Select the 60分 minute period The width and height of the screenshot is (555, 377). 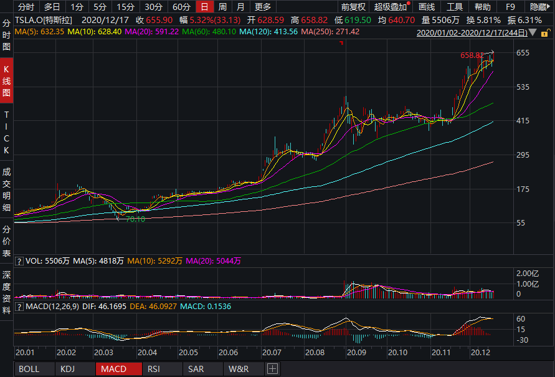tap(181, 7)
